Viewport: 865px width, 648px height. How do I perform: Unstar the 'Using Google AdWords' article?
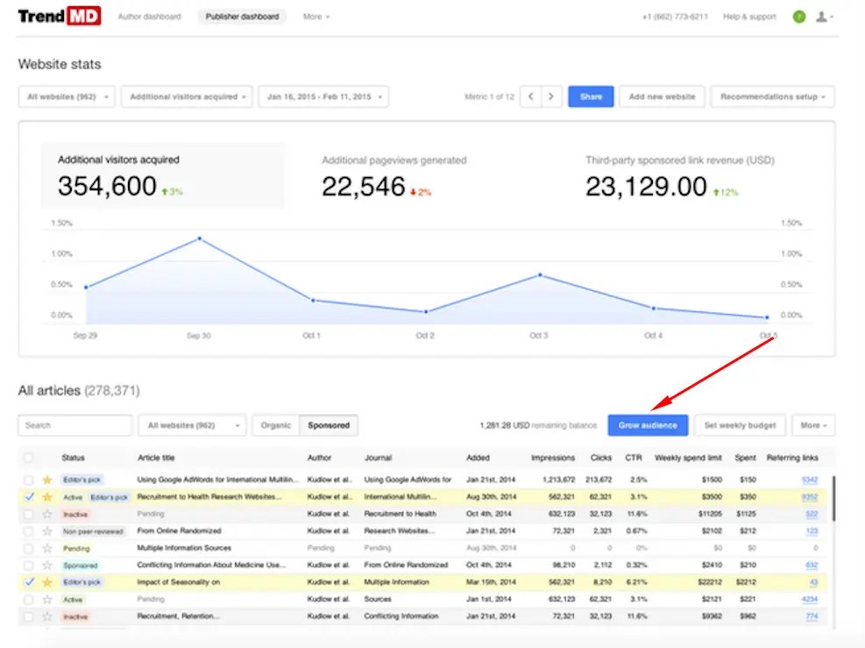click(x=47, y=480)
